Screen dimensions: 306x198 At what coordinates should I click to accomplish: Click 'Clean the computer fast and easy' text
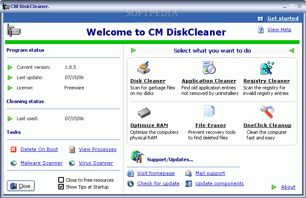coord(267,135)
